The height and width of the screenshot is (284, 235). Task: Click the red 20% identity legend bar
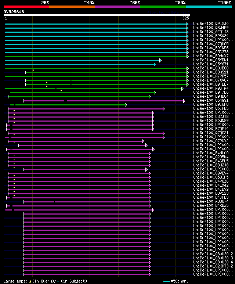26,7
